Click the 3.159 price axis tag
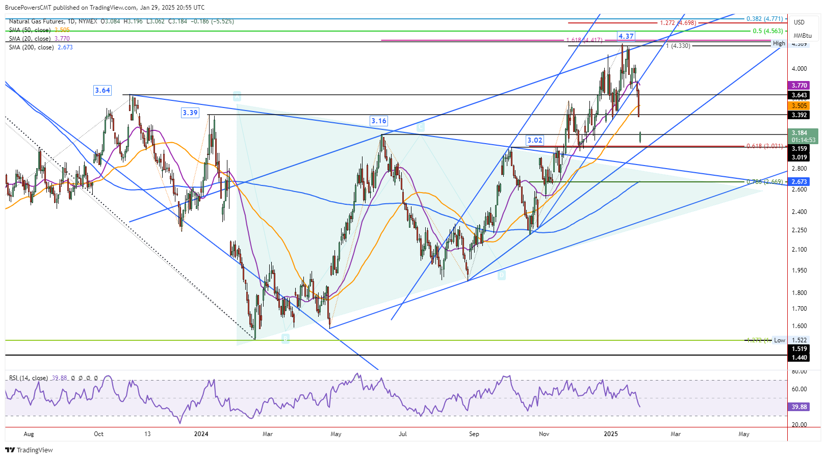826x459 pixels. click(798, 149)
